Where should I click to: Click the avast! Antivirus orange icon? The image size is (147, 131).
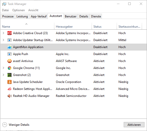pyautogui.click(x=10, y=61)
